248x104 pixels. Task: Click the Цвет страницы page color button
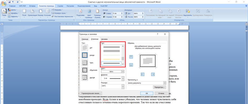pos(89,13)
